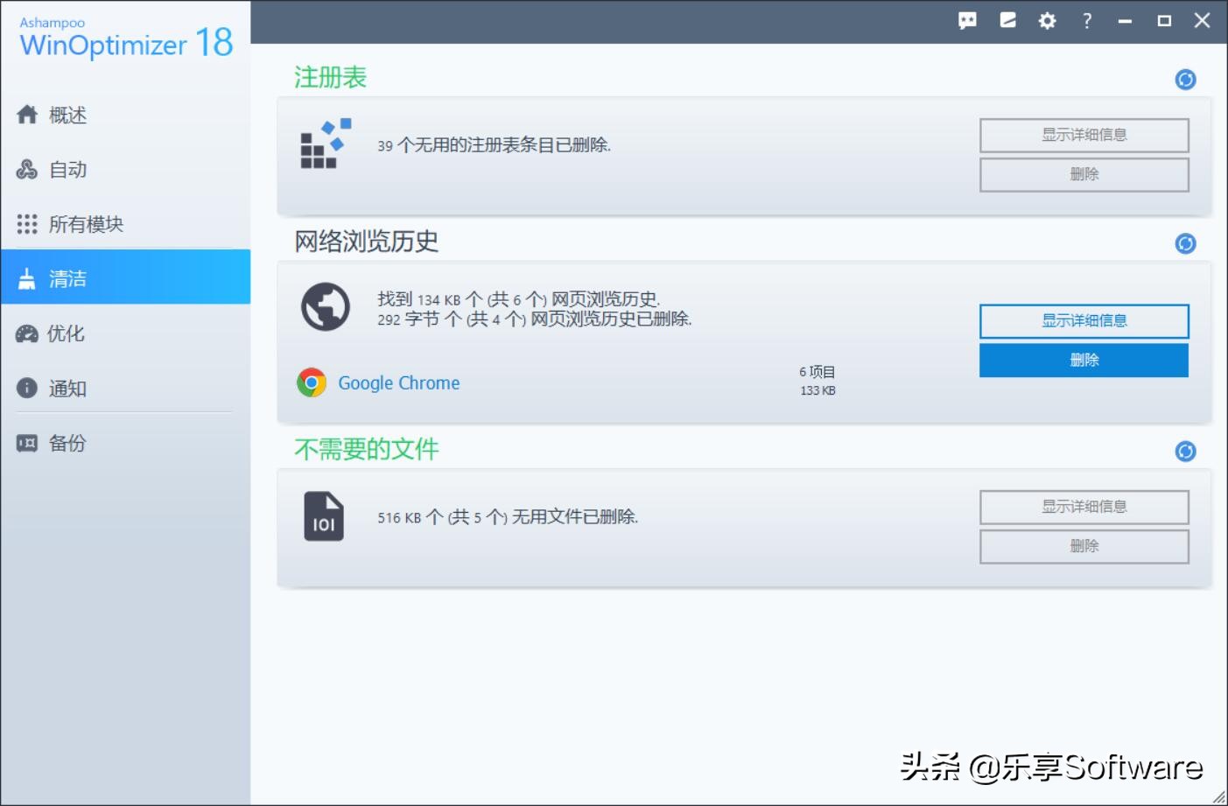Open 所有模块 via the grid icon
1228x806 pixels.
pos(27,224)
